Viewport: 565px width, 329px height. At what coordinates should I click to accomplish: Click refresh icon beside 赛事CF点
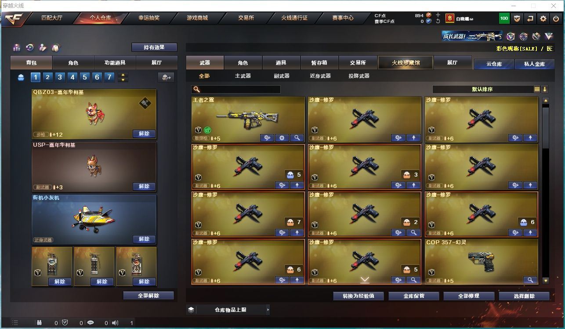tap(438, 21)
